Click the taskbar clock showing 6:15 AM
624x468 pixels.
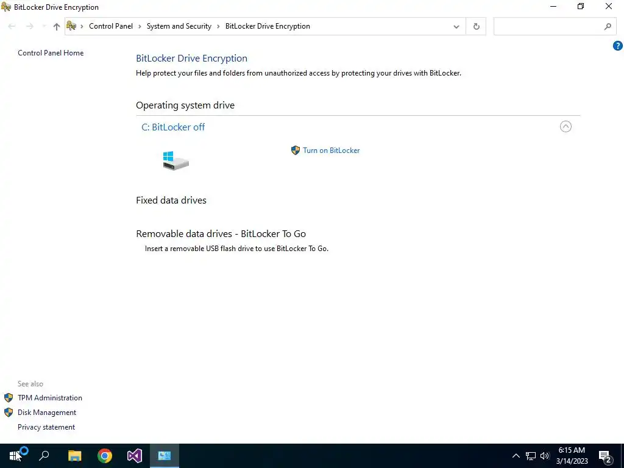coord(572,456)
